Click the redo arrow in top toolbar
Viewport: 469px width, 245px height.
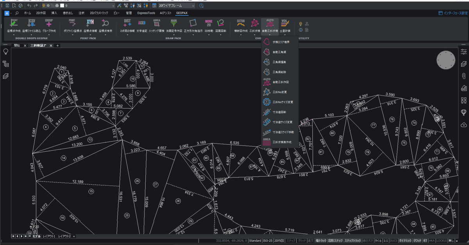36,6
